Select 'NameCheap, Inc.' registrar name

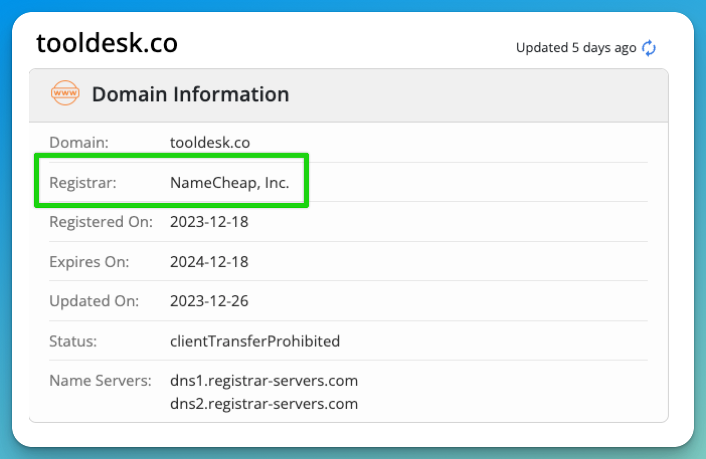(x=229, y=182)
